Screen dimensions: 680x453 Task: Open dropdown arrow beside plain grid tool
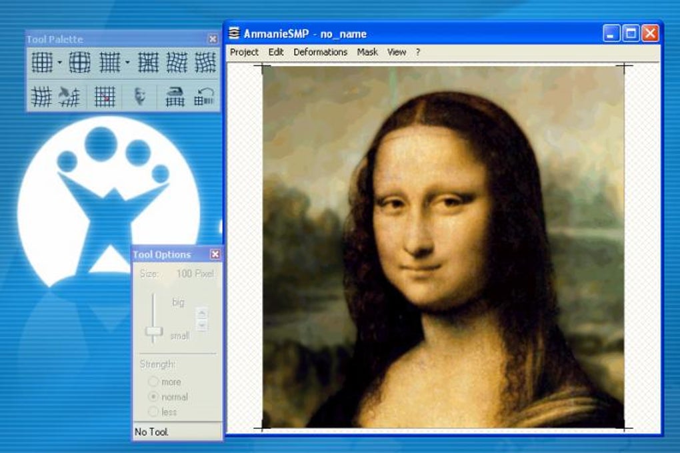pyautogui.click(x=60, y=63)
